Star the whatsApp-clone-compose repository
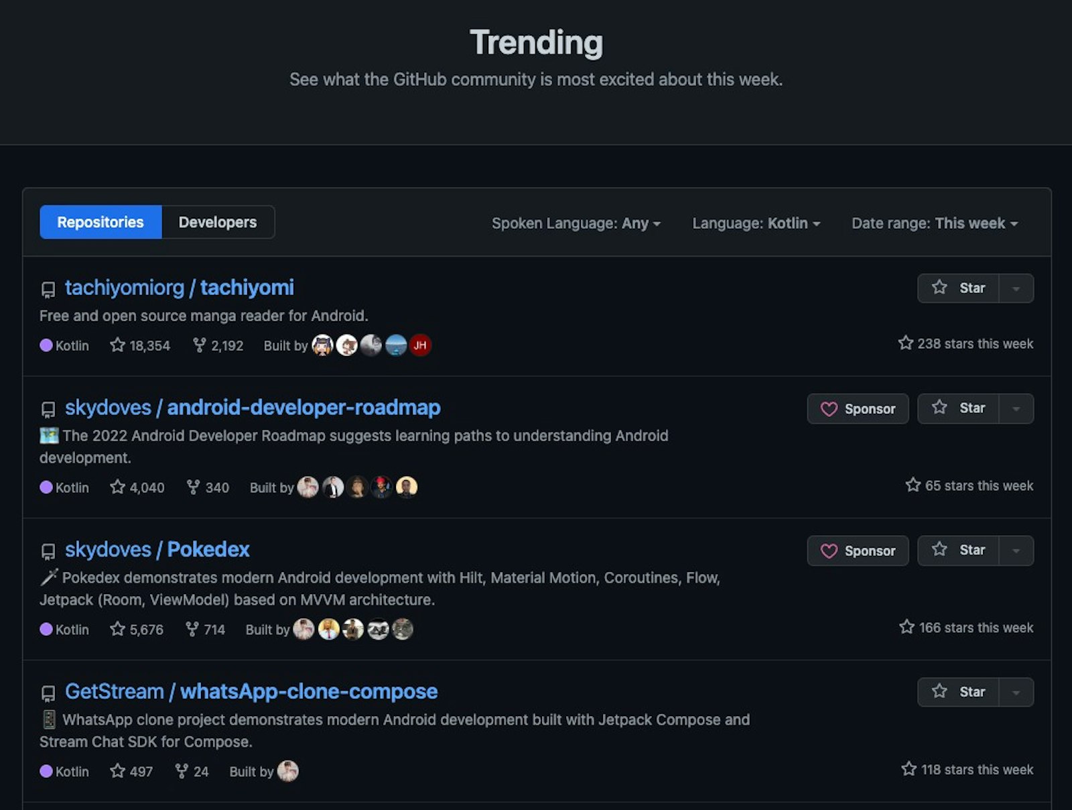Screen dimensions: 1072x810 click(958, 692)
